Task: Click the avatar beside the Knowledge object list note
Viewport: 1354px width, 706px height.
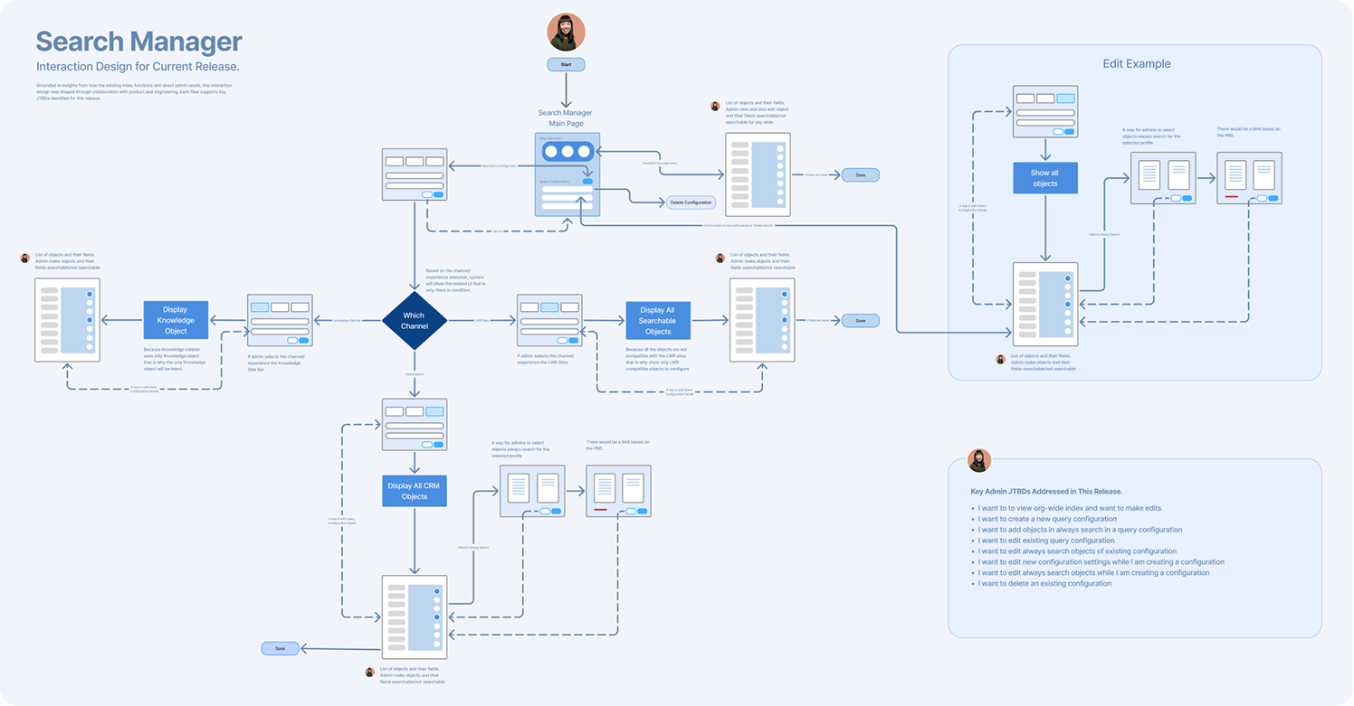Action: 25,258
